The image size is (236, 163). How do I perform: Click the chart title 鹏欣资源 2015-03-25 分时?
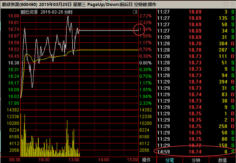46,12
